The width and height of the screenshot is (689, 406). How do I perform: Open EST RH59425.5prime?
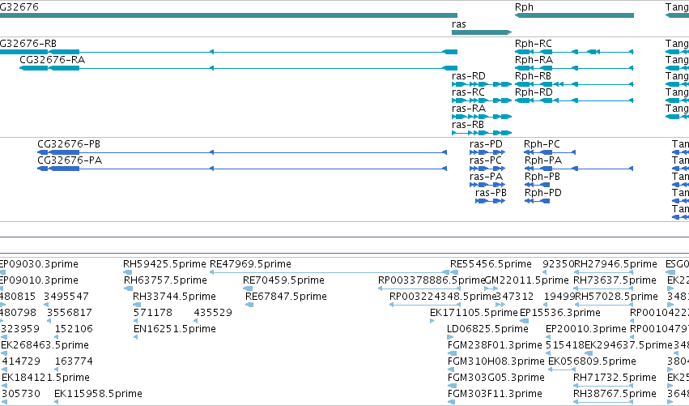tap(164, 264)
